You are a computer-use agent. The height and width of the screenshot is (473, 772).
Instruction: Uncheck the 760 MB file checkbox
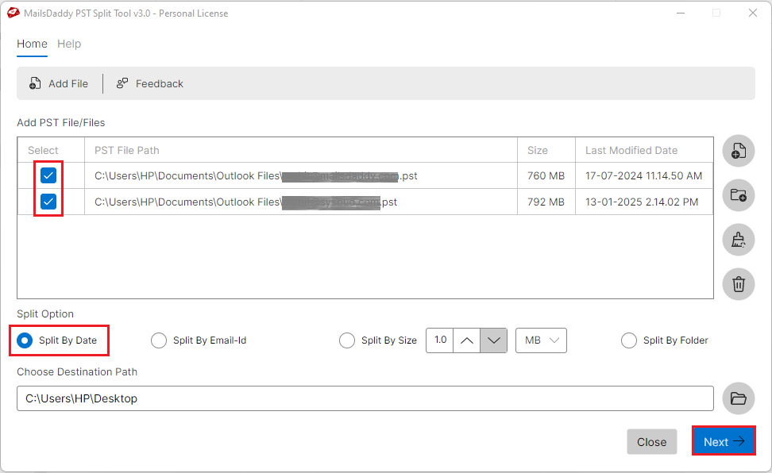click(x=48, y=175)
